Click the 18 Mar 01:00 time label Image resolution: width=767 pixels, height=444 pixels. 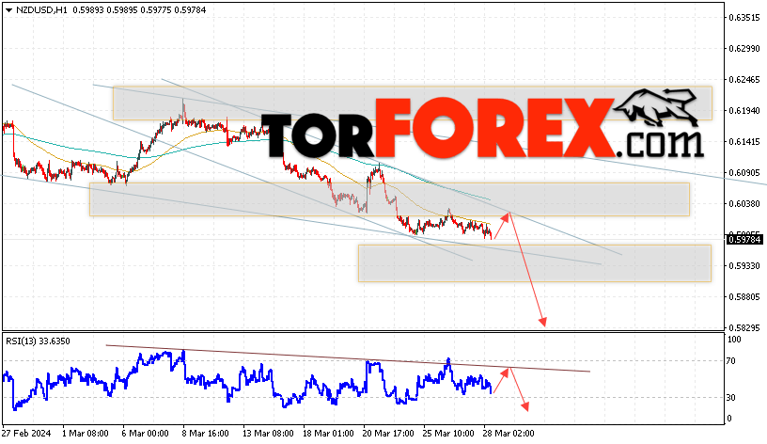click(328, 434)
